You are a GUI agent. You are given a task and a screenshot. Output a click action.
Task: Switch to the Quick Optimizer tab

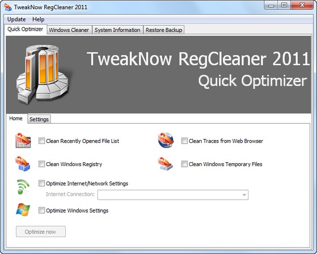click(25, 29)
